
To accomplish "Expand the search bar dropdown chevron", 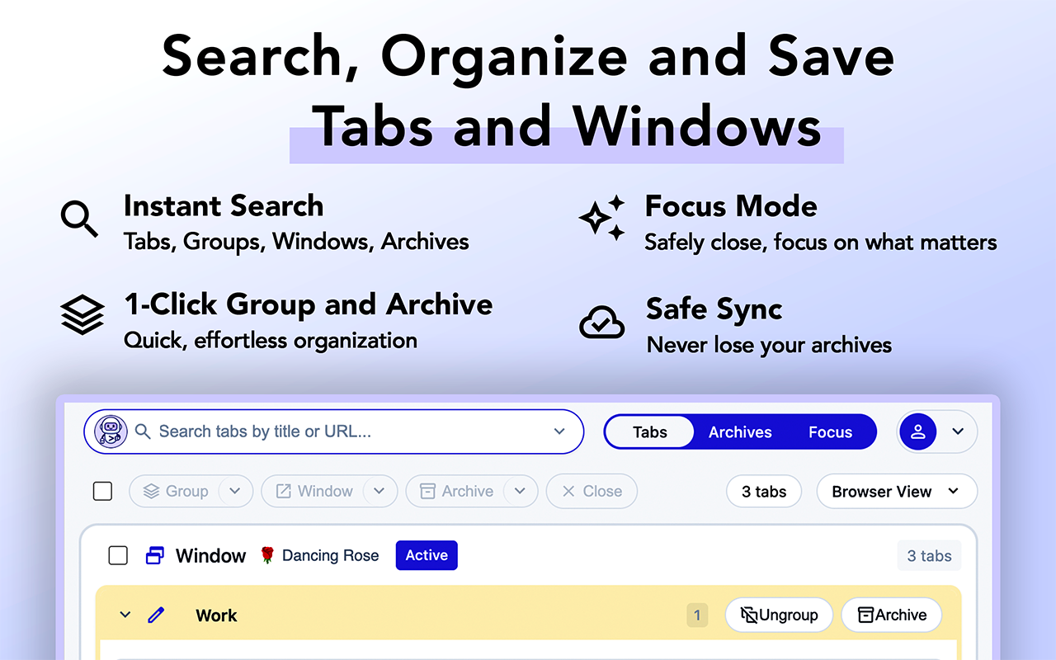I will (561, 431).
